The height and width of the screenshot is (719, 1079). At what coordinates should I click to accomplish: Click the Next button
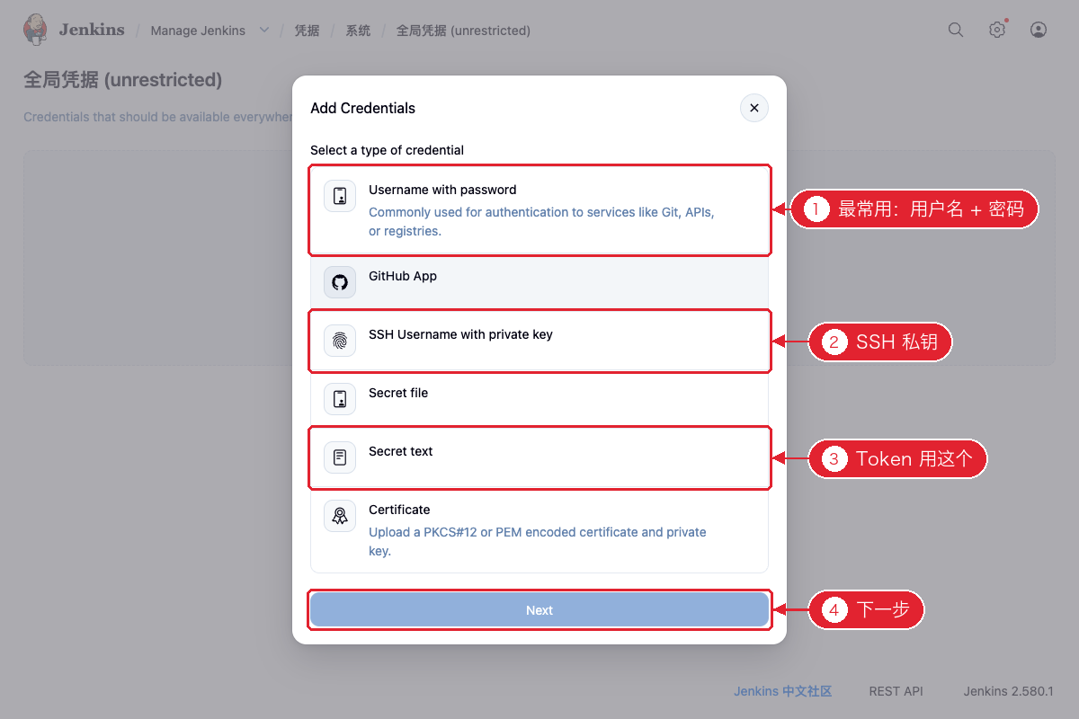[539, 610]
